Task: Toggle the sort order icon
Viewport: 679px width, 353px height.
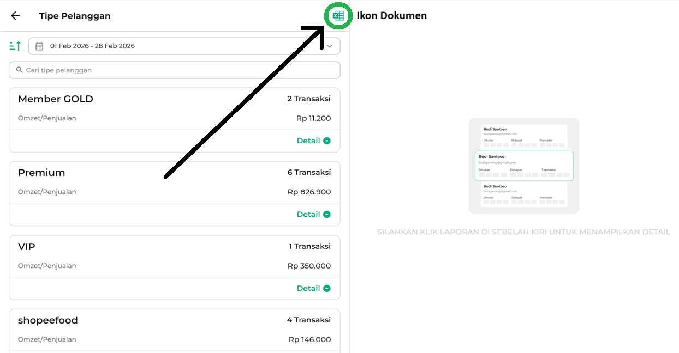Action: click(15, 46)
